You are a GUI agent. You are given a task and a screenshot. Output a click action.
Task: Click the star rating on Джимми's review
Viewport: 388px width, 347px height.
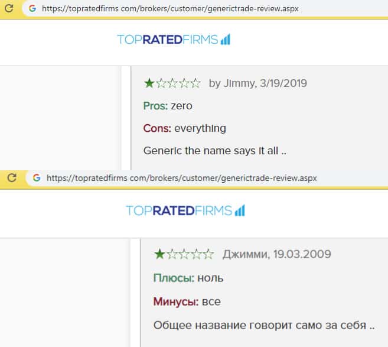(184, 255)
